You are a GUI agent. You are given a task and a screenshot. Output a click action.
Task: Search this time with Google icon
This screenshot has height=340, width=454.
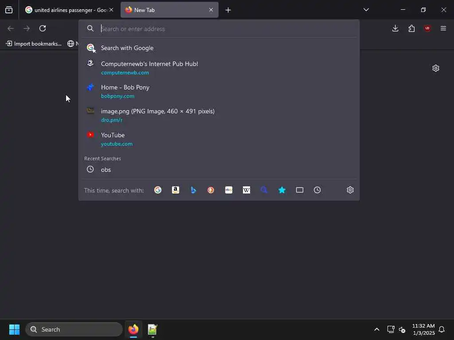[x=158, y=190]
